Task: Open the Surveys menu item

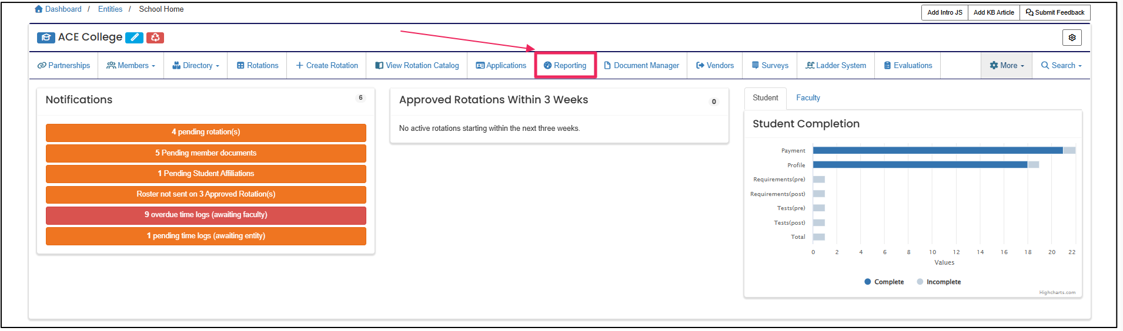Action: (770, 66)
